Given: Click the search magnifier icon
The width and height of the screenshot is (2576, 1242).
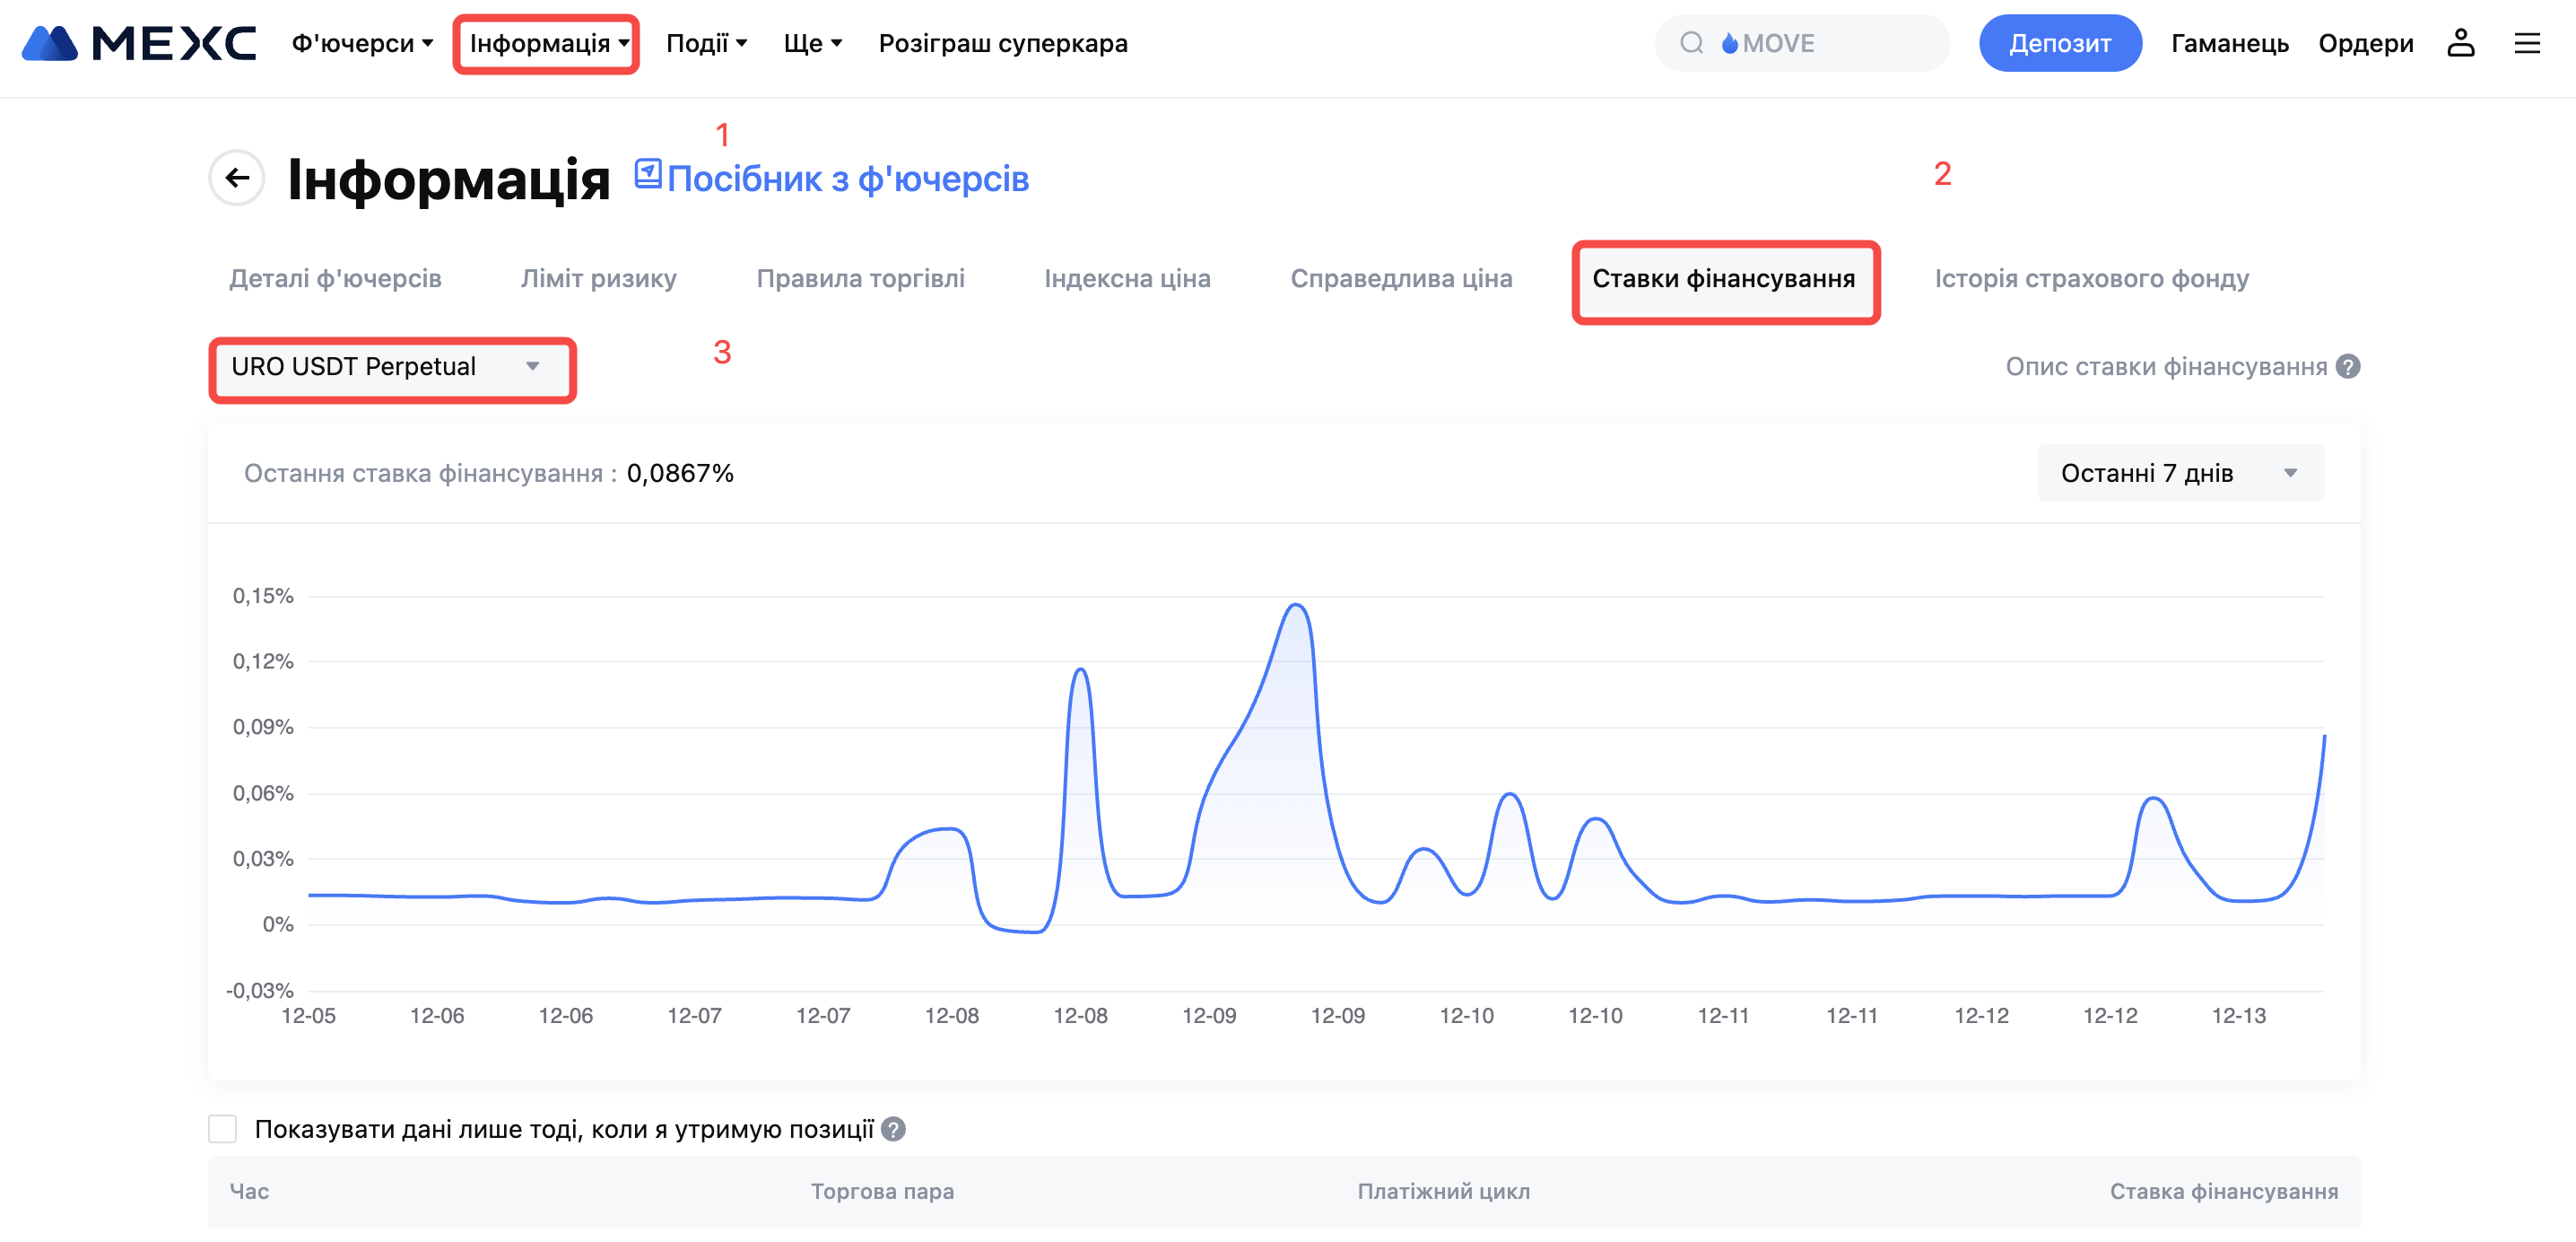Looking at the screenshot, I should pos(1691,43).
